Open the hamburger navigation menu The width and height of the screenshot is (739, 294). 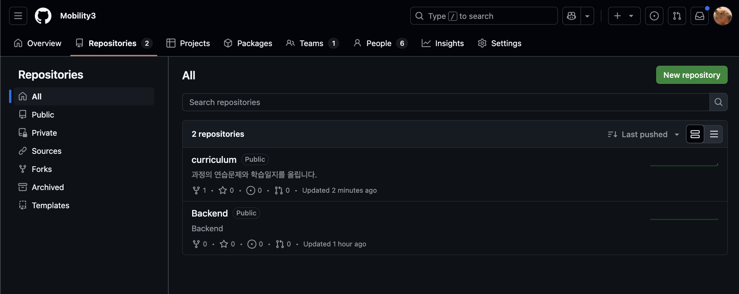18,16
